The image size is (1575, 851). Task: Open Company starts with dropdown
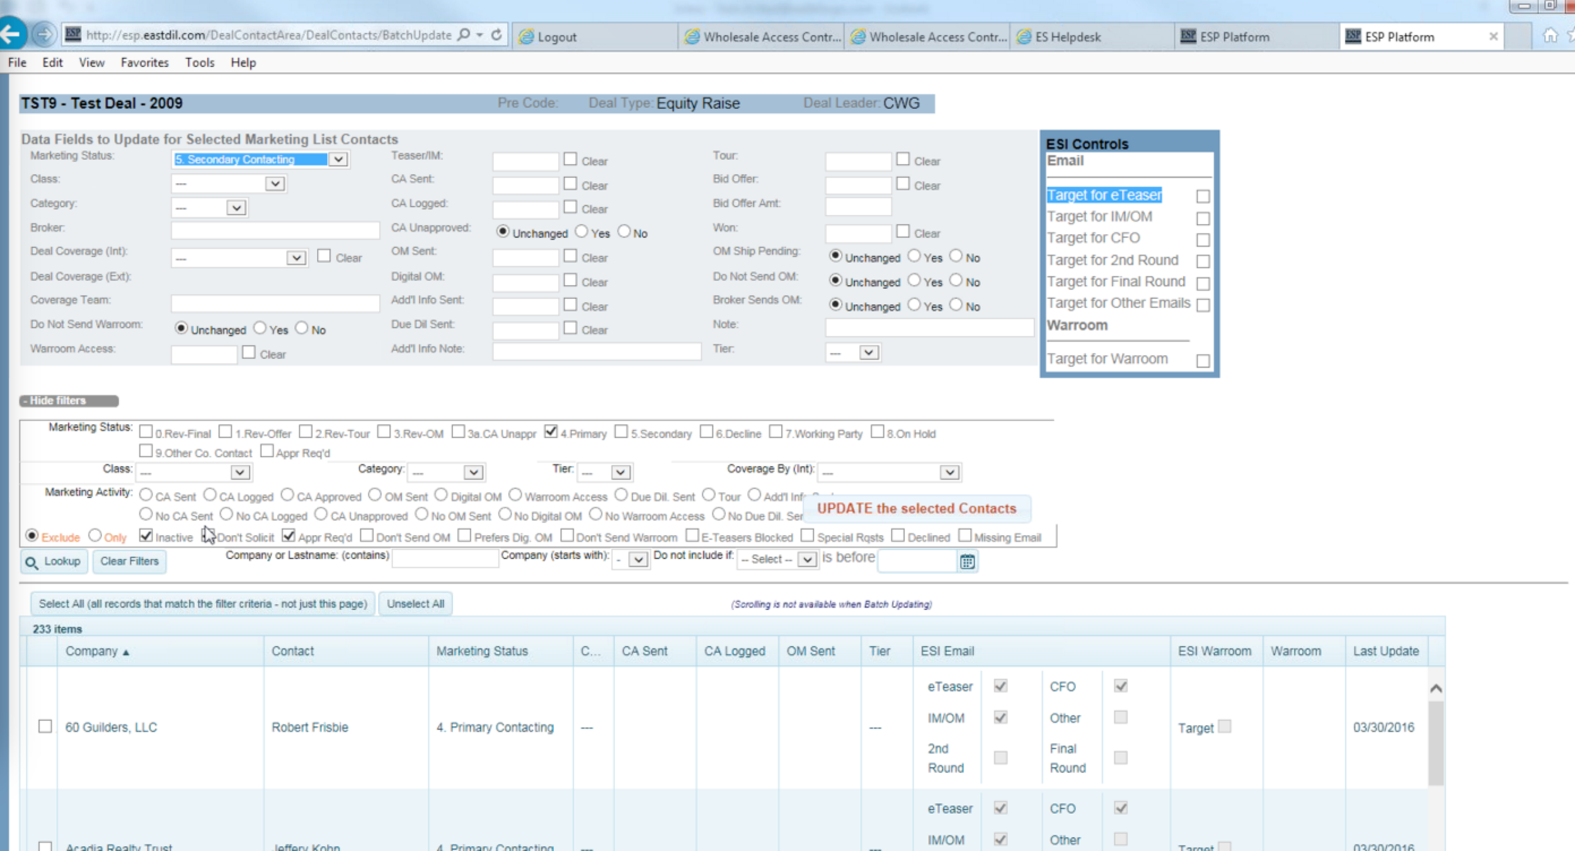(x=638, y=559)
